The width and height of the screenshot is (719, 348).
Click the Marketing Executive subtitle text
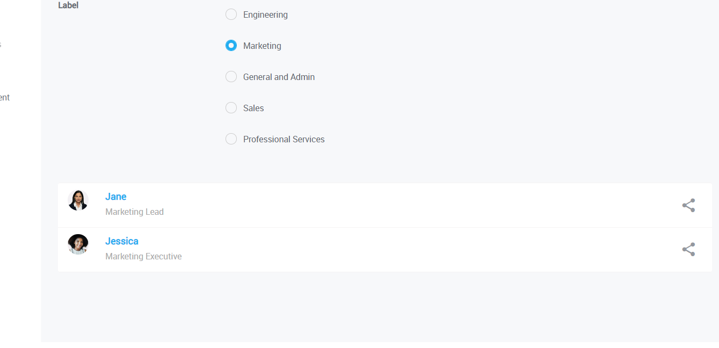pos(143,257)
